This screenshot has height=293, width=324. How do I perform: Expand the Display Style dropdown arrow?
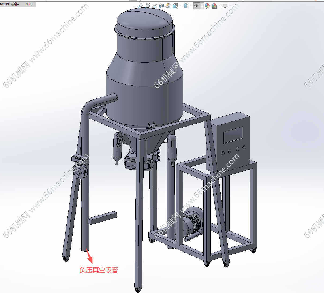191,6
